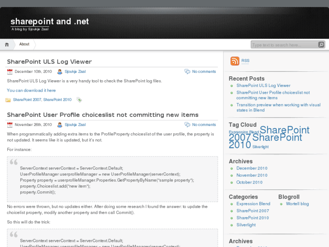This screenshot has width=329, height=247.
Task: Click calendar icon next to December 10th, 2010
Action: (x=10, y=72)
